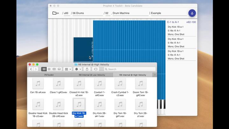The image size is (229, 129).
Task: Click the 06 Drums field in Toolkit
Action: [x=88, y=13]
